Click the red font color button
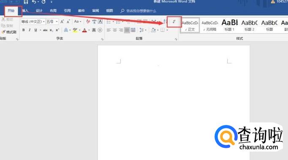 coord(84,30)
